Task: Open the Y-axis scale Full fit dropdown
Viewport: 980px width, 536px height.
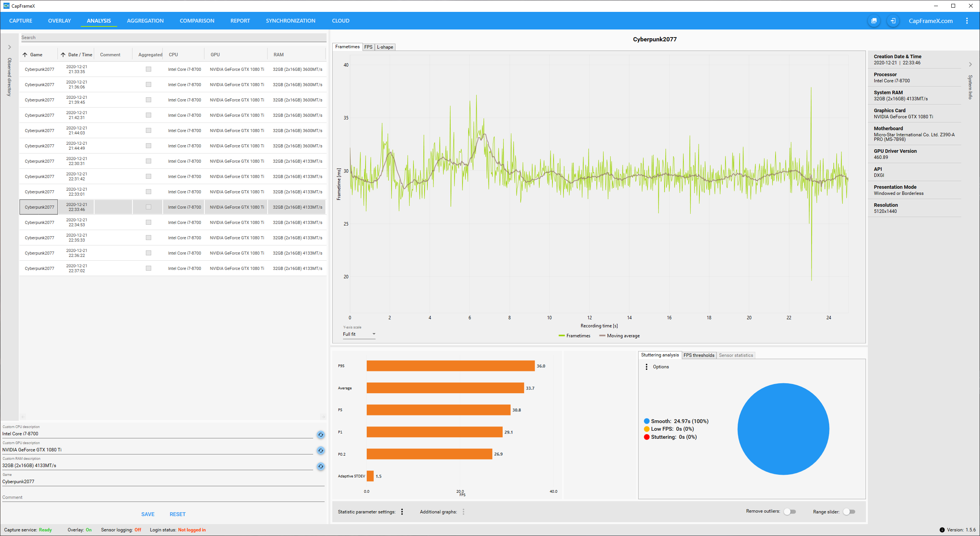Action: (x=359, y=334)
